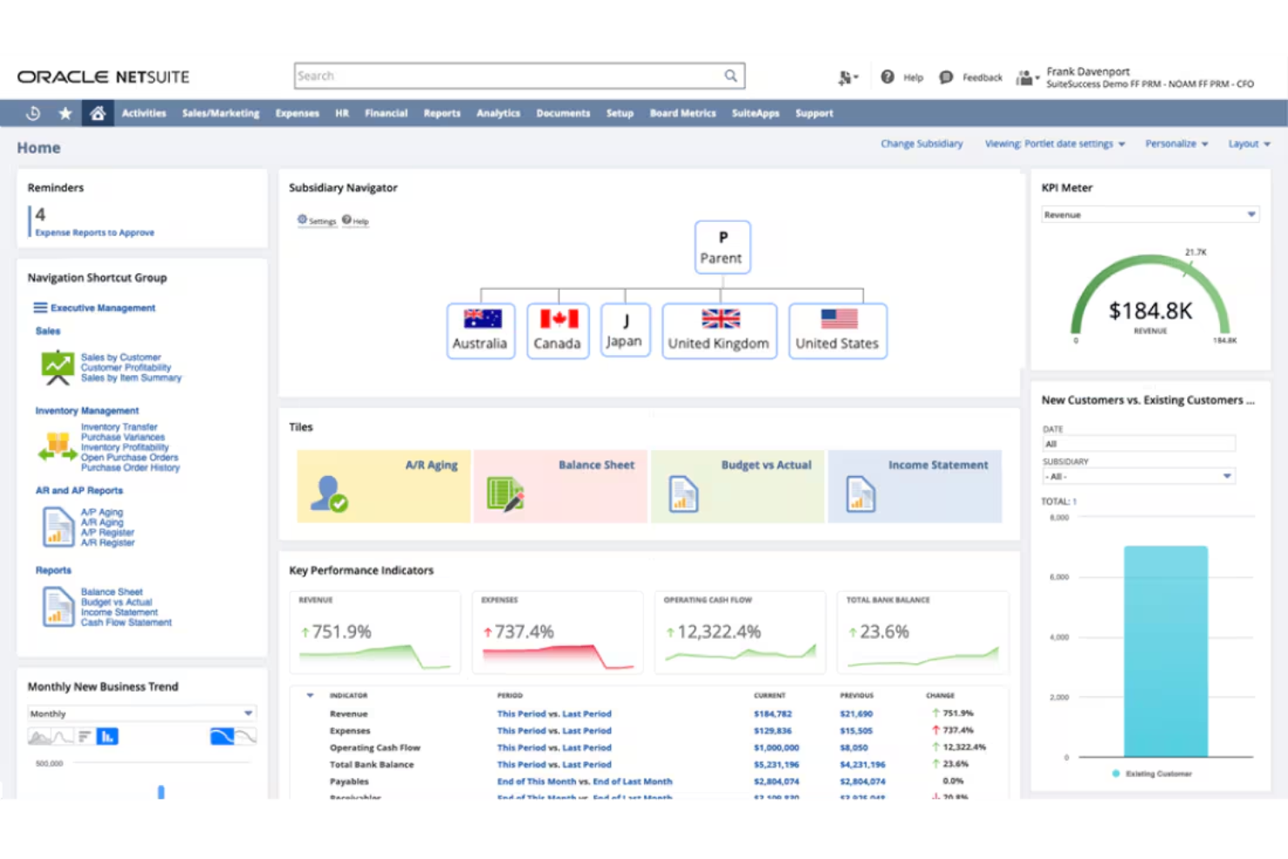Click the Executive Management hamburger icon
Screen dimensions: 1288x859
click(40, 307)
